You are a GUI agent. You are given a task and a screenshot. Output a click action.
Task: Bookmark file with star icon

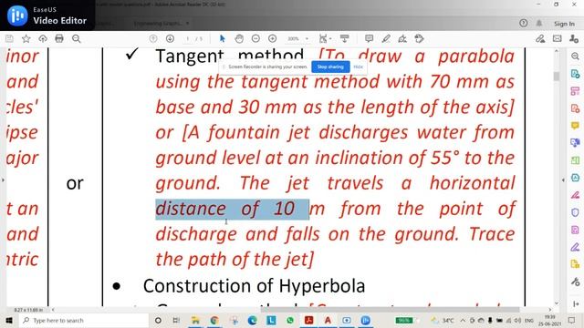pyautogui.click(x=26, y=38)
